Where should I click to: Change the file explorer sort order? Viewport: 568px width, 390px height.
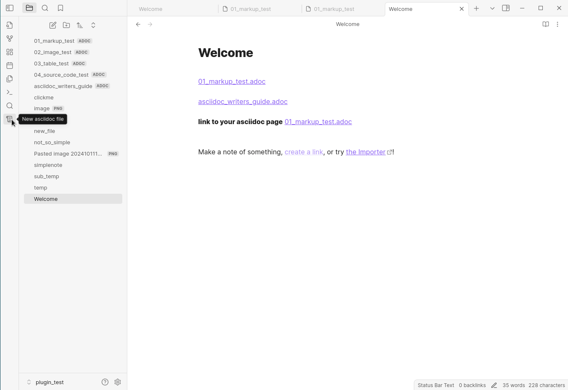pos(80,25)
